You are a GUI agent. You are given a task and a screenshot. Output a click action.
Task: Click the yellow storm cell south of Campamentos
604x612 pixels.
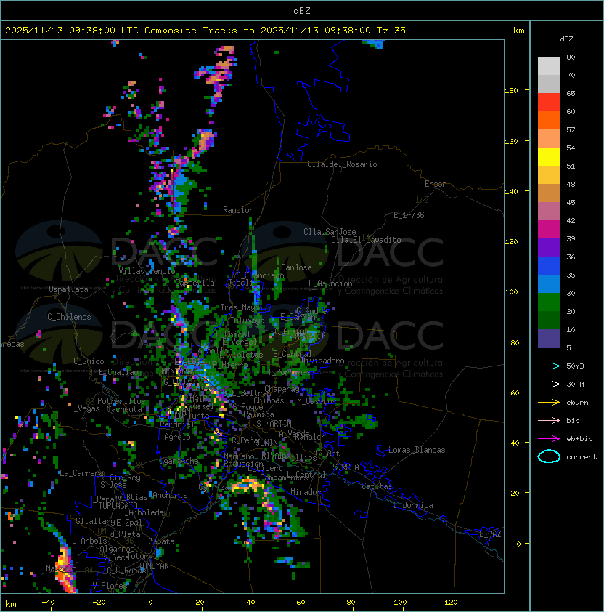[x=248, y=485]
